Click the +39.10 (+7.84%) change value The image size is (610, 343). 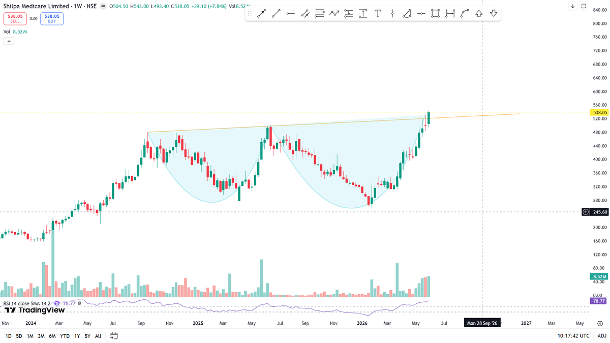click(x=209, y=7)
